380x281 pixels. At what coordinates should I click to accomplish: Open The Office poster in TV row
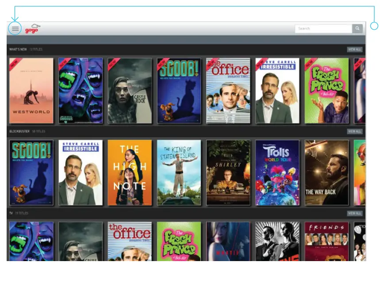tap(130, 242)
